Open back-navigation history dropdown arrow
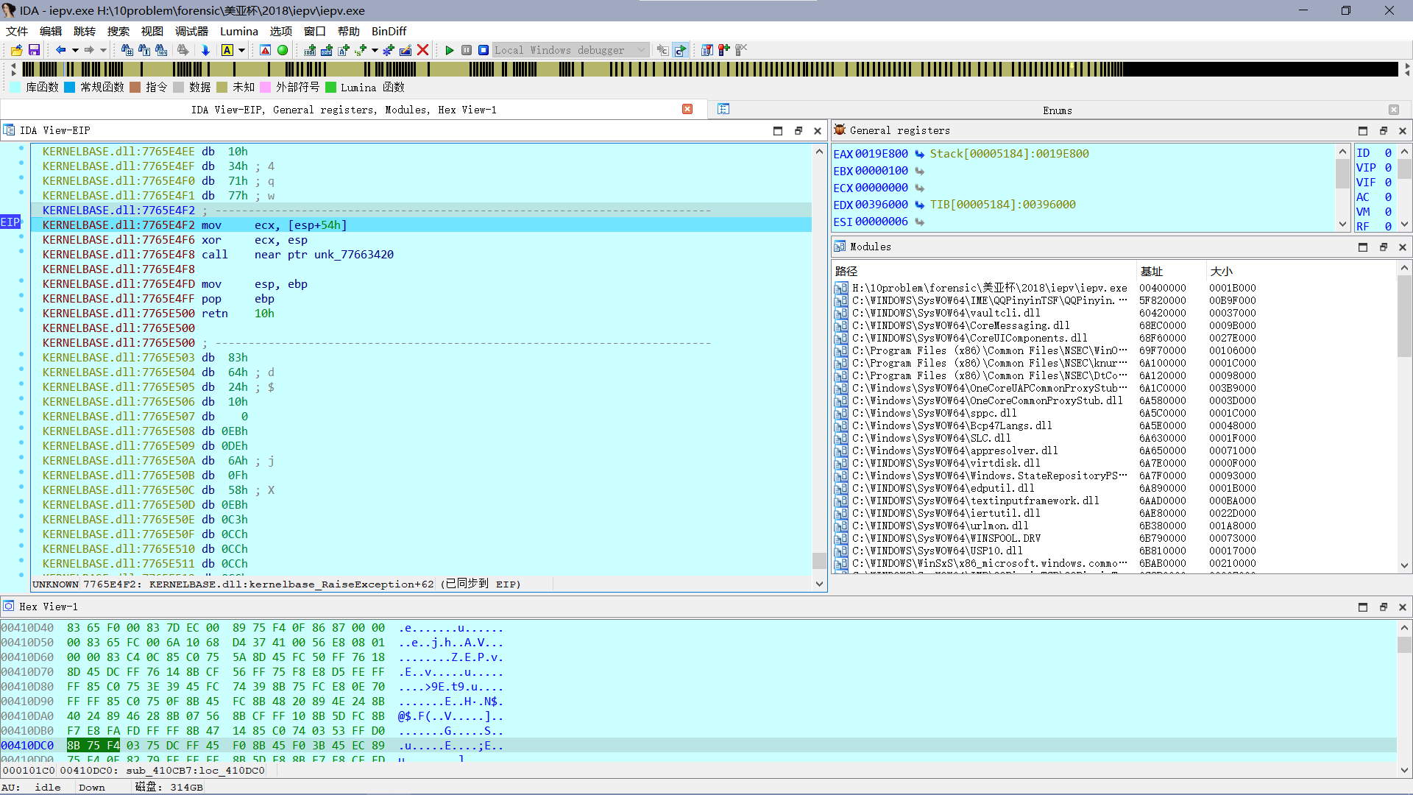This screenshot has height=795, width=1413. [x=75, y=50]
